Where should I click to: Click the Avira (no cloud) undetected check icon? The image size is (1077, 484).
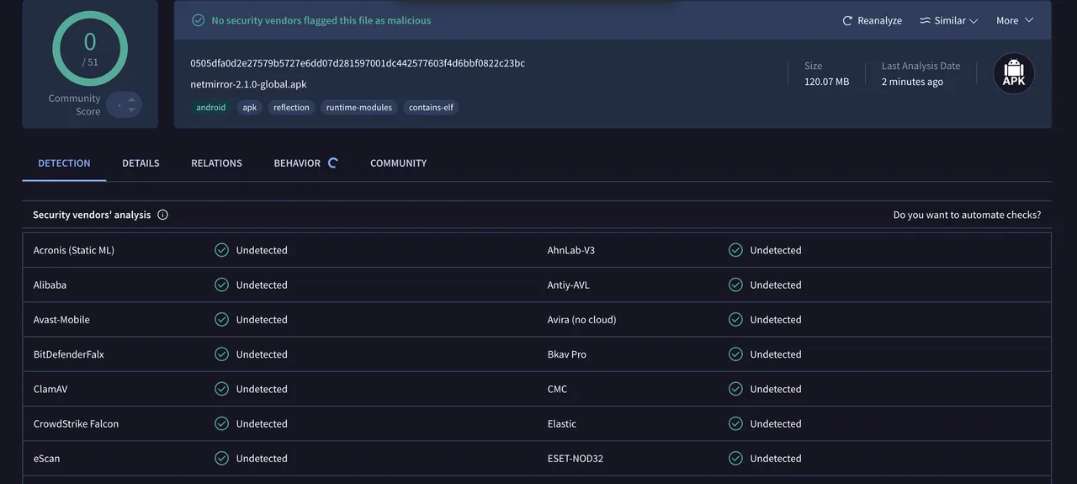pos(735,320)
